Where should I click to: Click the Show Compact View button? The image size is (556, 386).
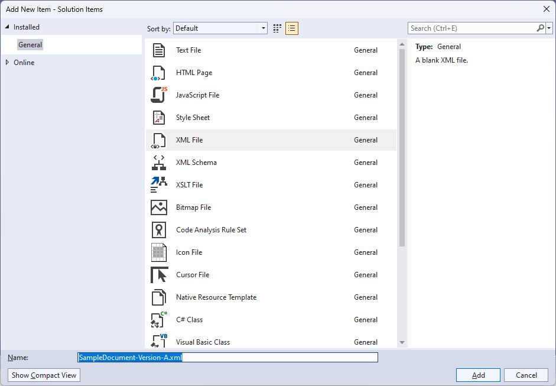(x=43, y=375)
